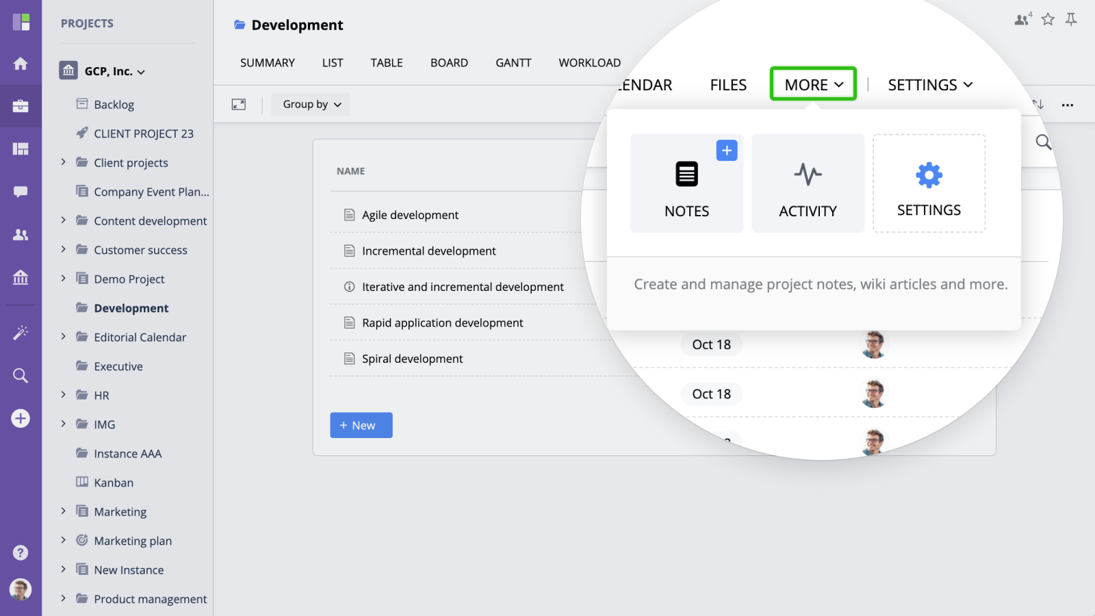This screenshot has height=616, width=1095.
Task: Open the MORE dropdown tab
Action: click(x=813, y=84)
